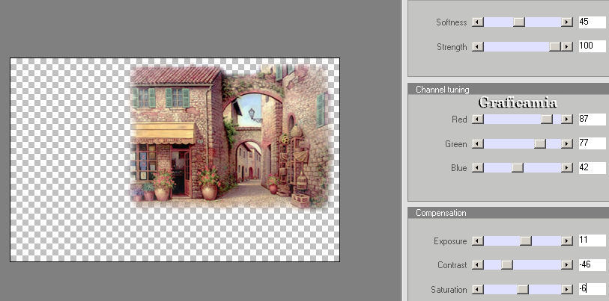Screen dimensions: 609x301
Task: Click the Strength slider right arrow
Action: pyautogui.click(x=567, y=47)
